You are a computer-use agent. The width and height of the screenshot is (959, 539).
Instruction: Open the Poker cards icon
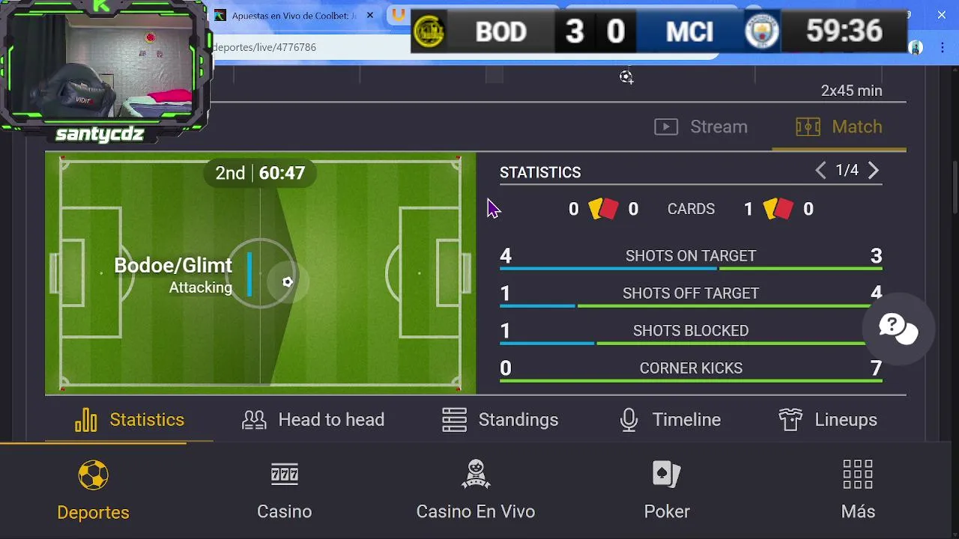click(x=667, y=475)
